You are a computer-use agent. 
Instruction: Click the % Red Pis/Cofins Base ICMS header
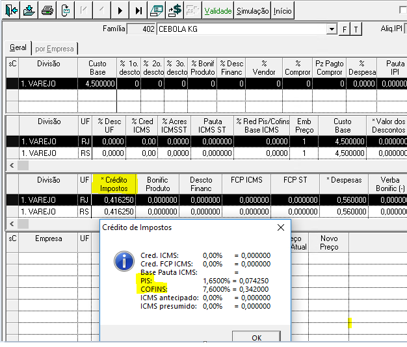click(x=262, y=125)
